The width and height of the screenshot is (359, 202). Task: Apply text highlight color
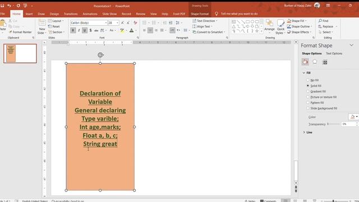pyautogui.click(x=122, y=30)
